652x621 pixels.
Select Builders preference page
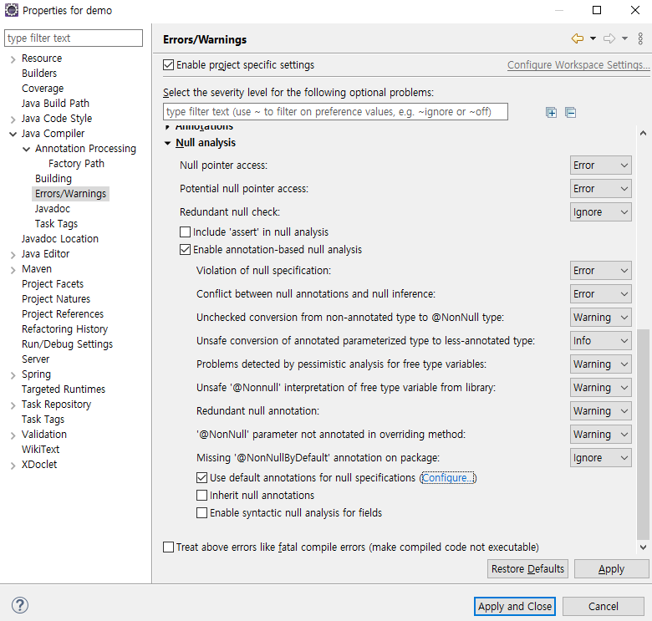click(39, 74)
